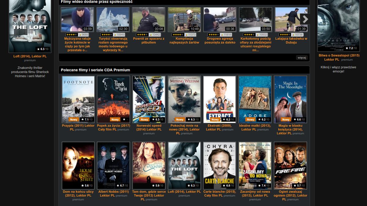Open House at the End of the Street poster

[78, 165]
